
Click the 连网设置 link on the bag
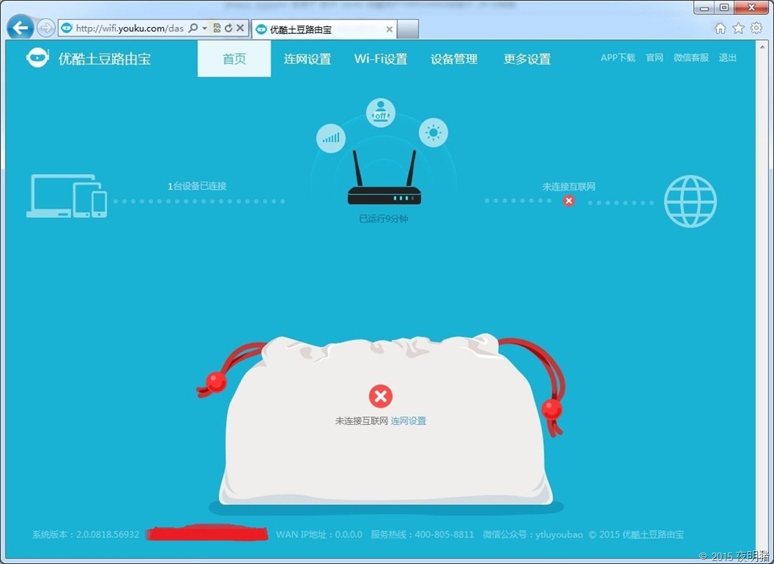[408, 420]
